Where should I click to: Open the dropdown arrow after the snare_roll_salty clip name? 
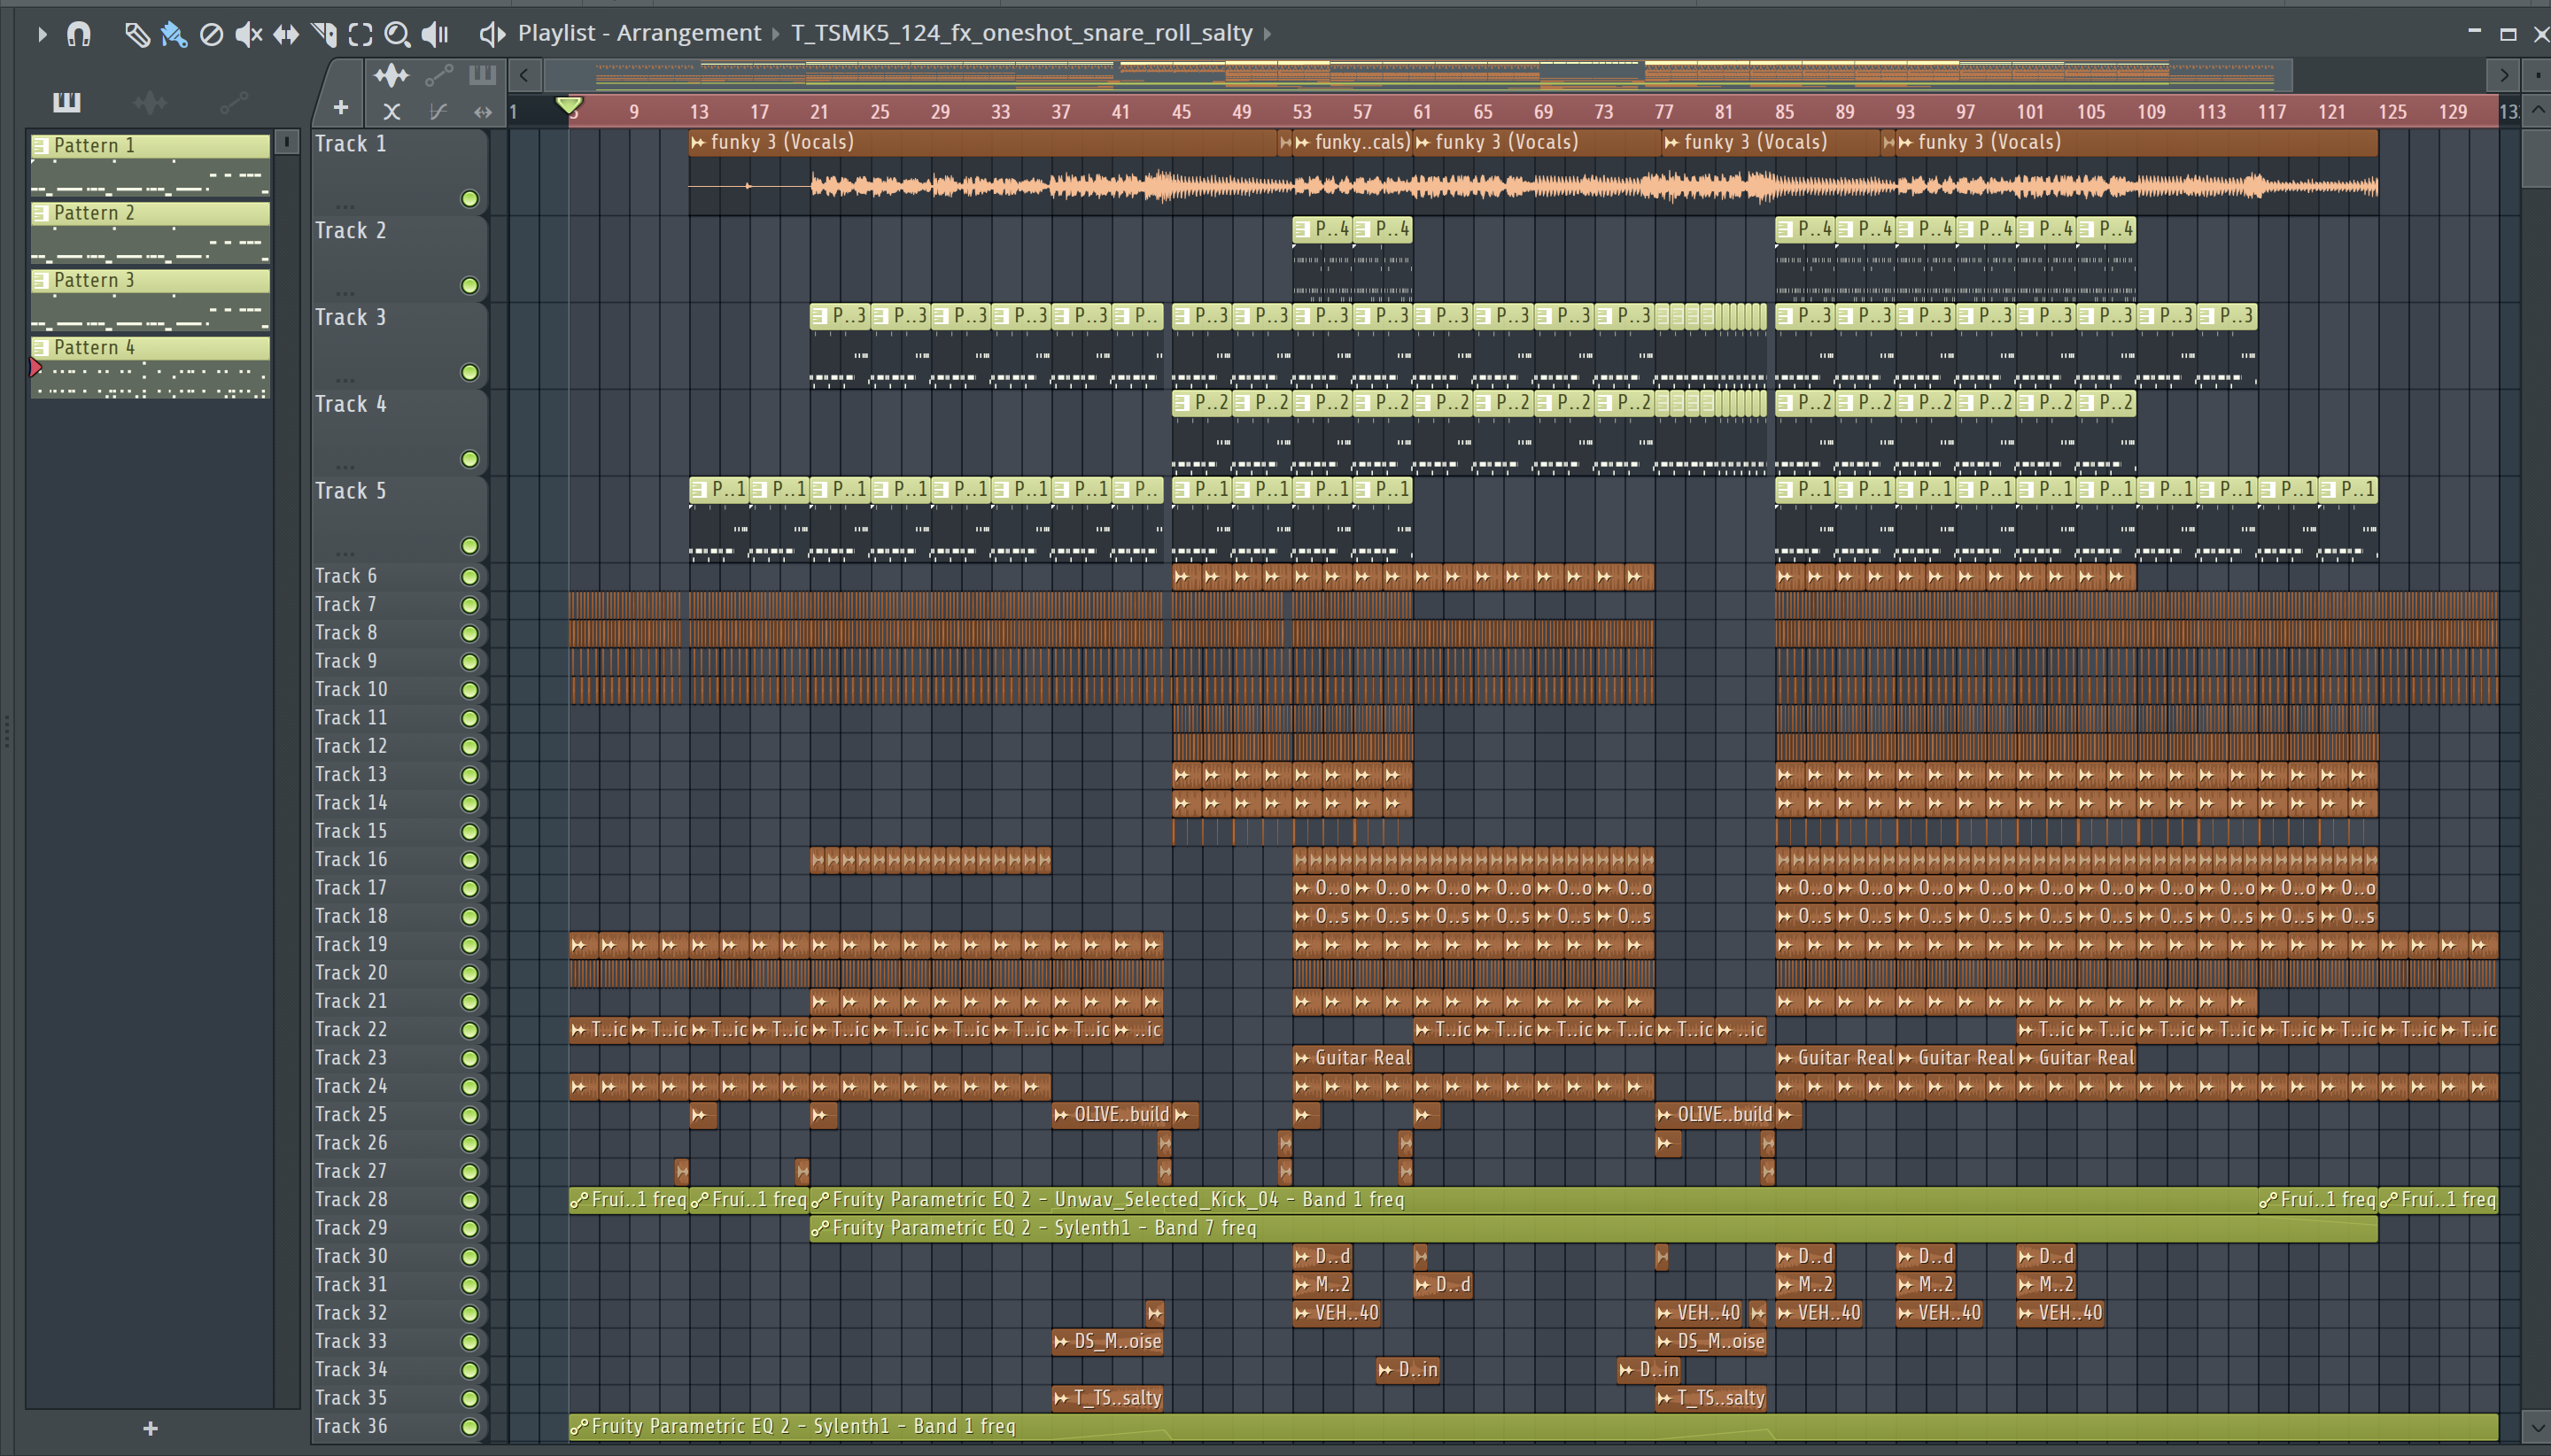(1267, 34)
